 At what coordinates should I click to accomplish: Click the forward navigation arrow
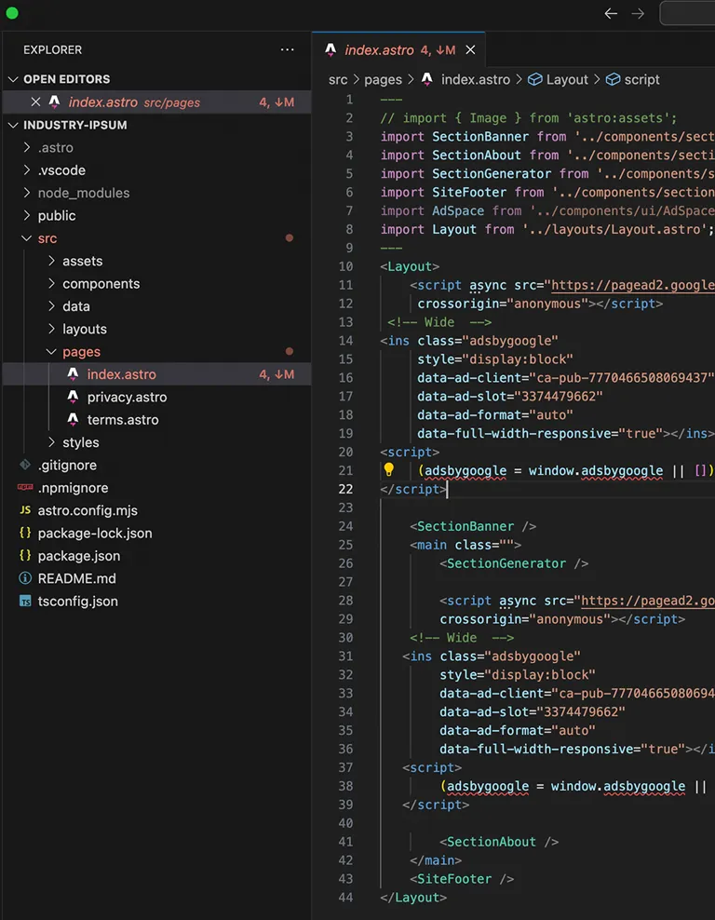(638, 13)
